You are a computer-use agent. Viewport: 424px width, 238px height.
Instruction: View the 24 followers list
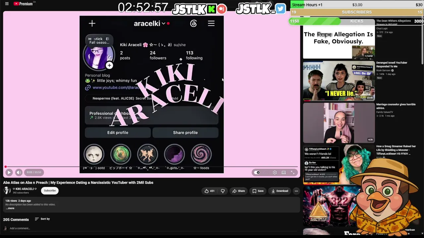[158, 55]
